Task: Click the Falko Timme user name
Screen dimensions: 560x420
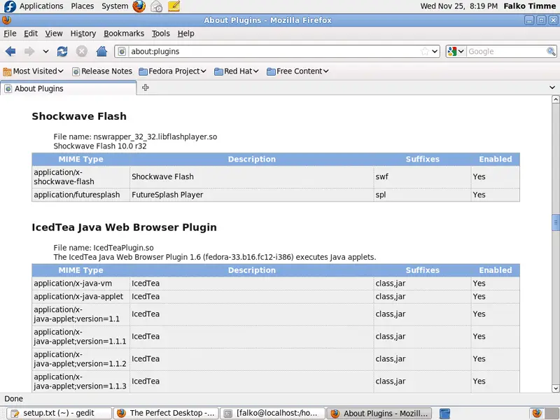Action: (530, 6)
